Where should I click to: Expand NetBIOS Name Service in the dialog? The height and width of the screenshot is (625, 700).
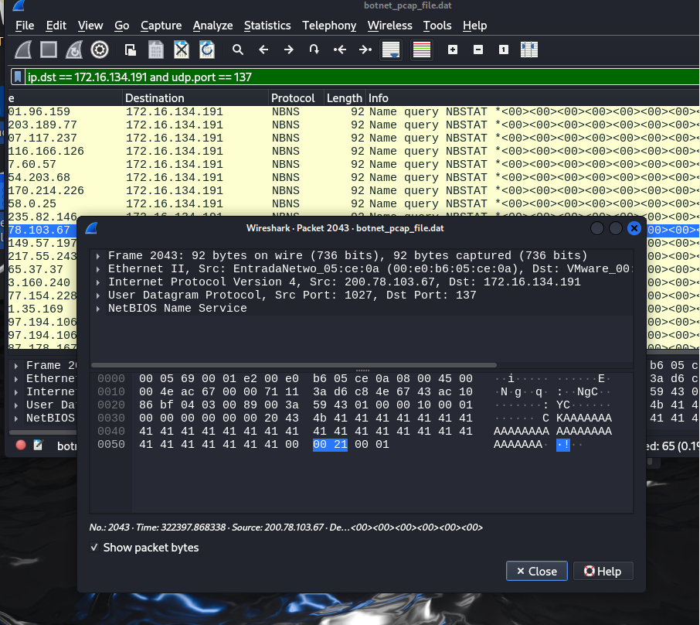click(x=98, y=309)
